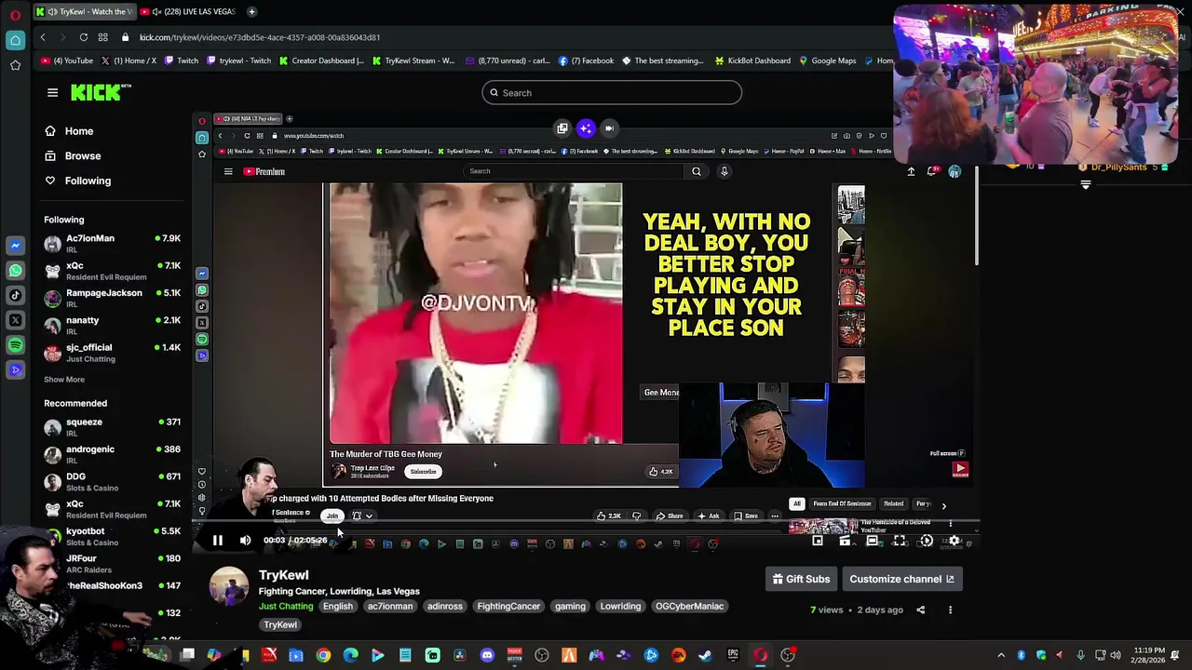The image size is (1192, 670).
Task: Select the gaming tag
Action: [x=570, y=607]
